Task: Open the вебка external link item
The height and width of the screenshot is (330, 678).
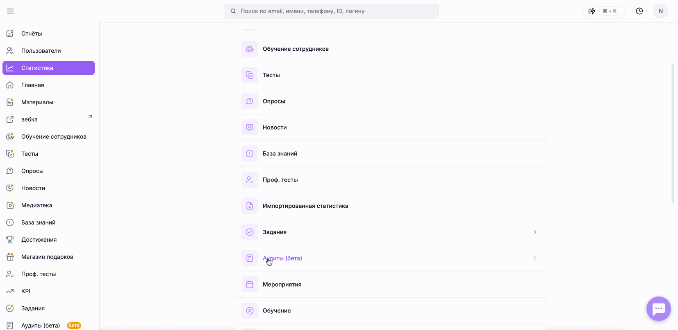Action: (x=48, y=119)
